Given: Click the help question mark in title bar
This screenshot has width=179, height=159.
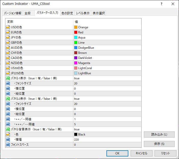Looking at the screenshot, I should pyautogui.click(x=161, y=4).
